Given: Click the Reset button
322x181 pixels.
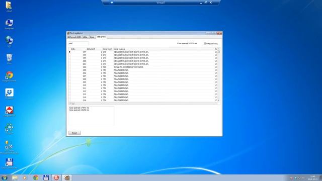Looking at the screenshot, I should (74, 133).
